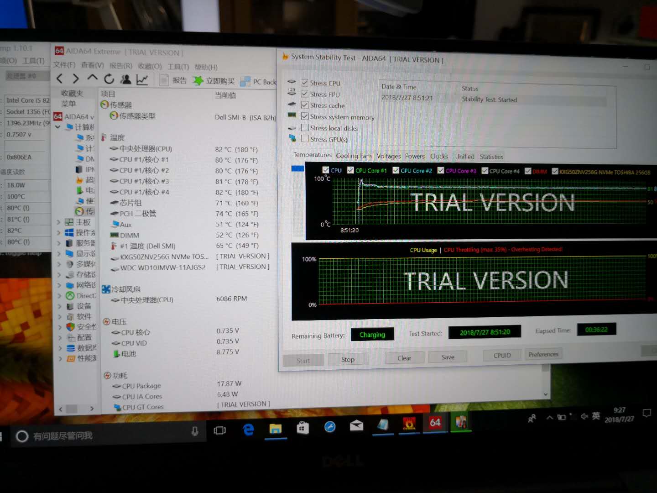Open Microsoft Edge from the taskbar

pos(248,429)
